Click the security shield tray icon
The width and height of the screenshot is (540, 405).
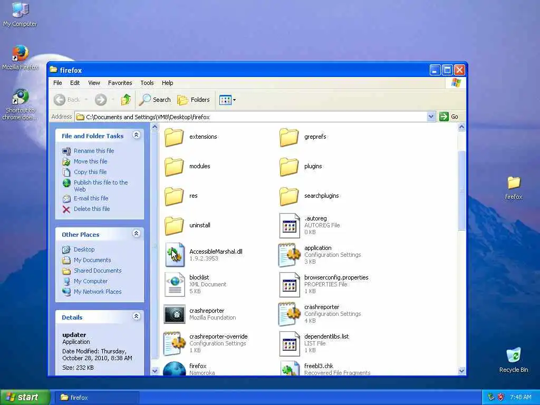point(501,398)
